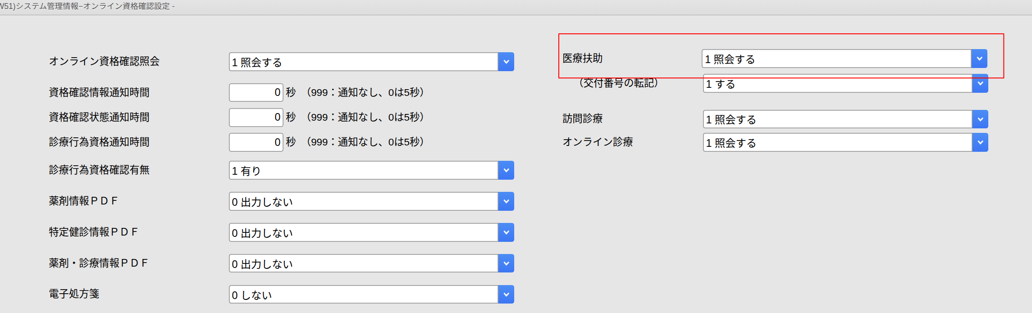Click blue arrow button for 診療行為資格確認有無
The height and width of the screenshot is (313, 1032).
[x=506, y=170]
